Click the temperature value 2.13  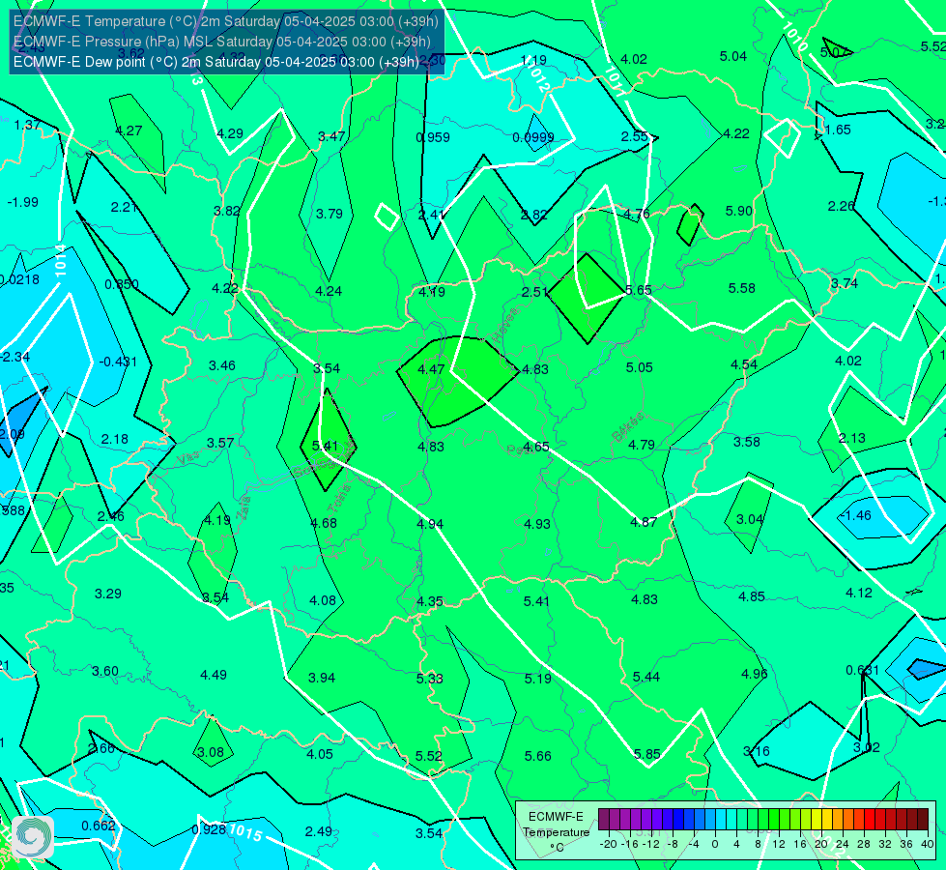click(x=852, y=438)
